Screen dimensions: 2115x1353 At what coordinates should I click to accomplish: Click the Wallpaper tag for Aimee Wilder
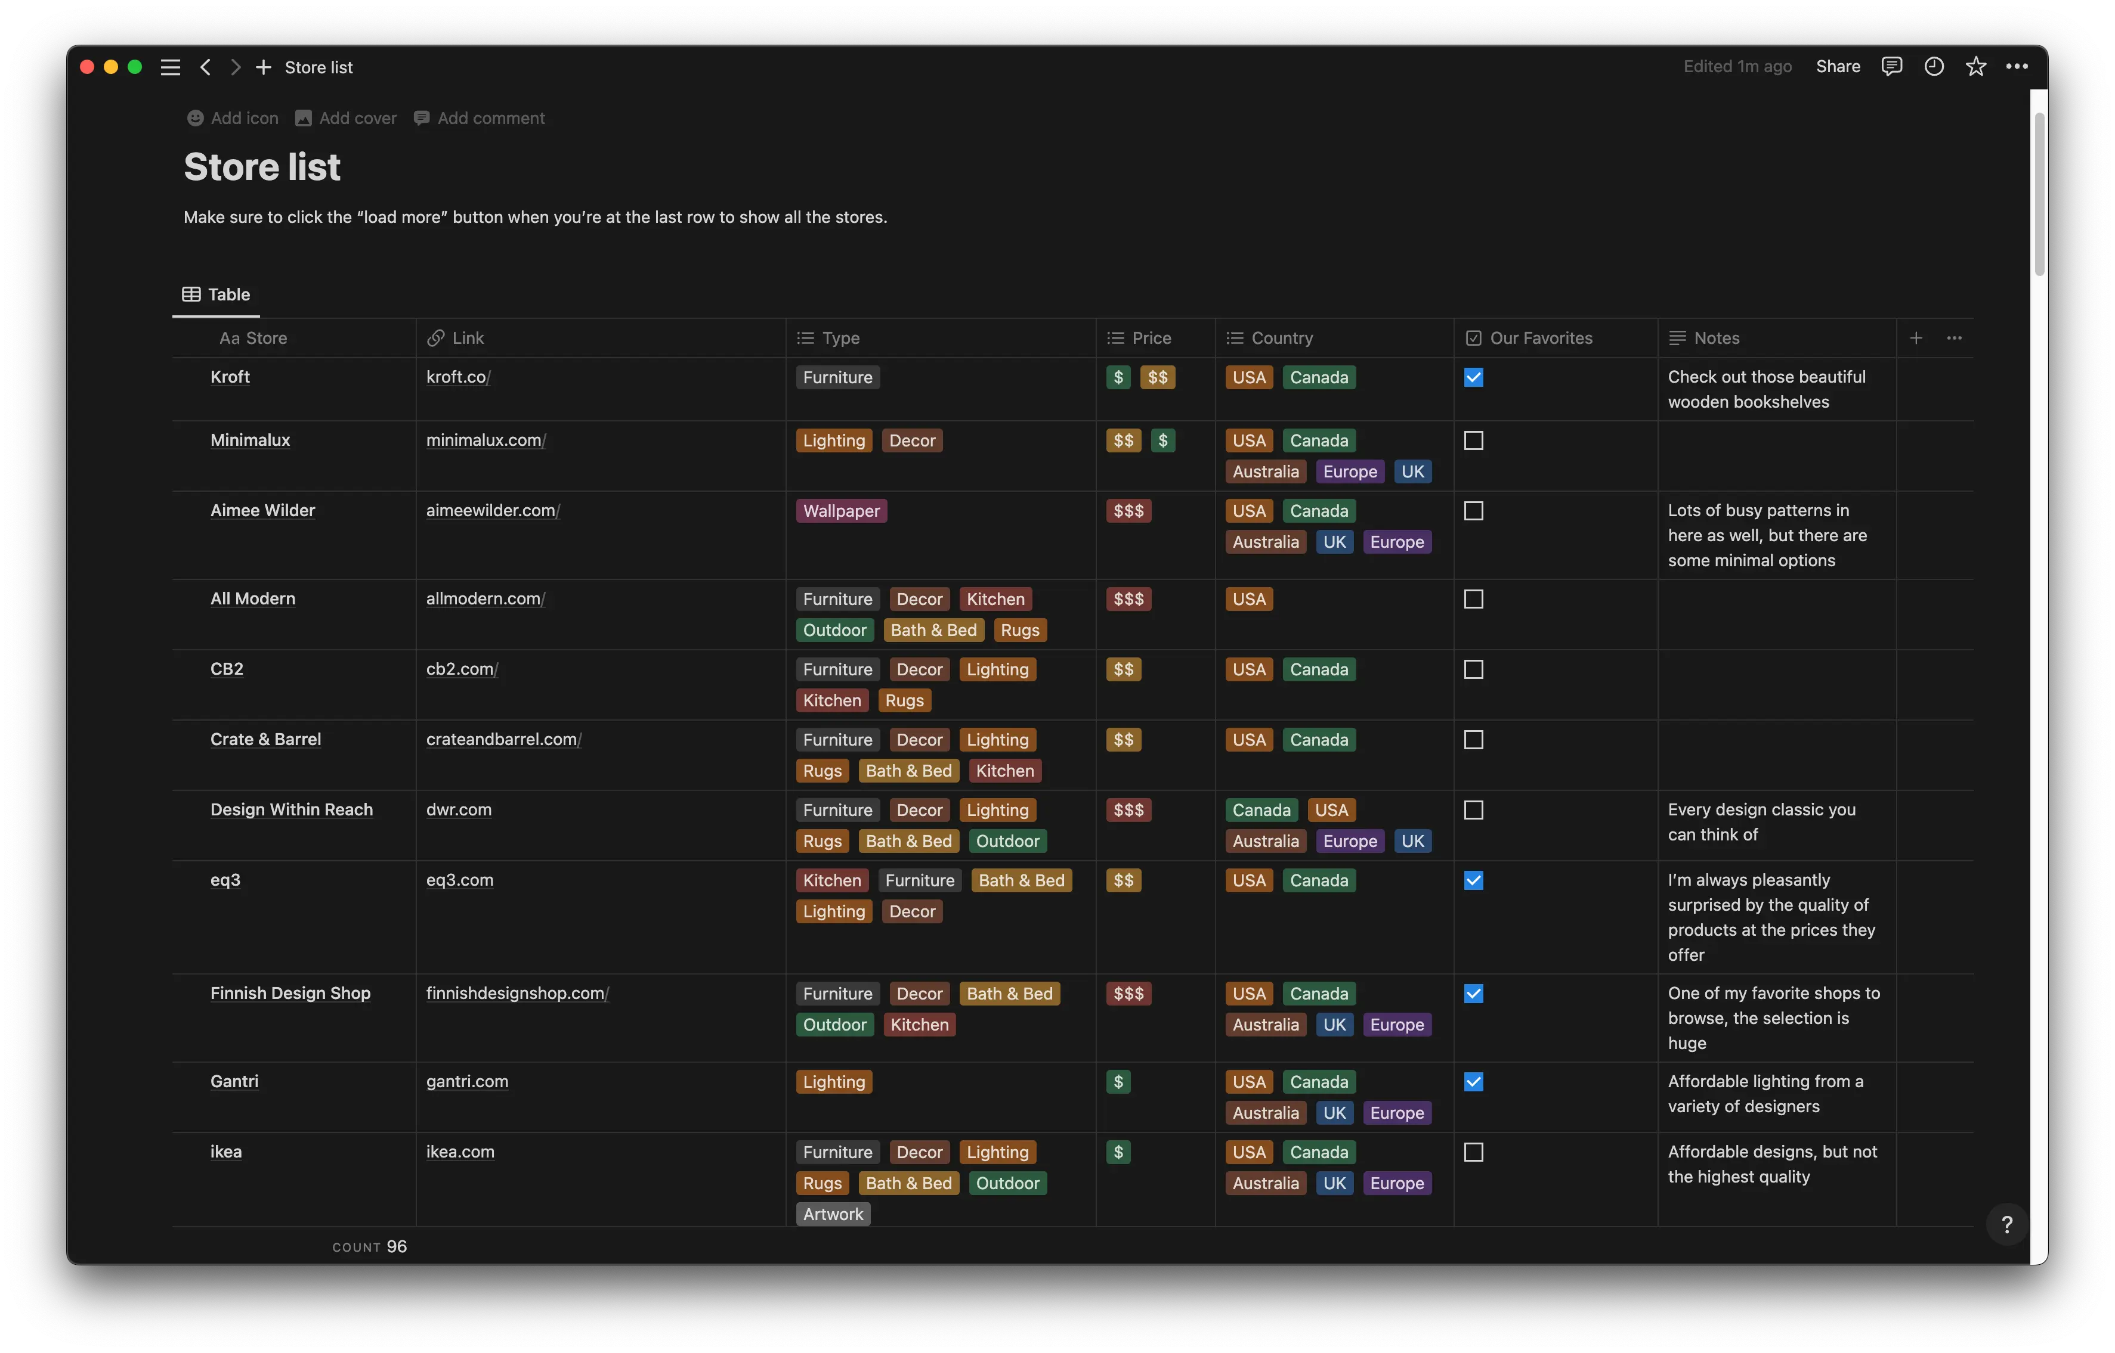click(x=841, y=511)
